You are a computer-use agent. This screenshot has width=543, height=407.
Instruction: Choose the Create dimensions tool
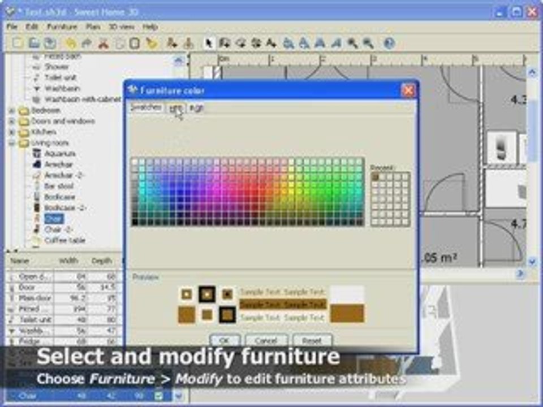(256, 44)
